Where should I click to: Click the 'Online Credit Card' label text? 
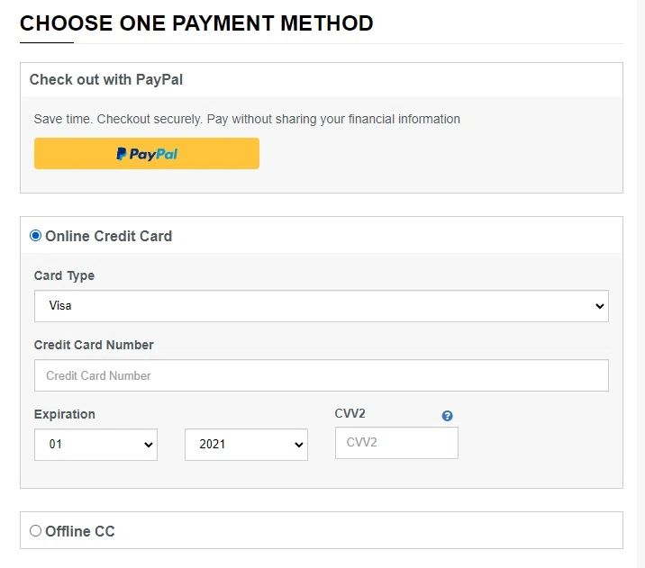point(108,236)
